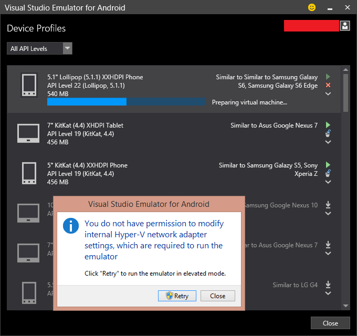Screen dimensions: 357x336
Task: Expand details for the Lollipop 5.1.1 phone
Action: (x=328, y=94)
